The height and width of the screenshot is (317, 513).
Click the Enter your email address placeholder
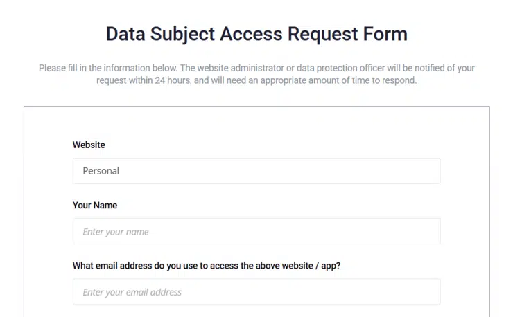coord(132,292)
